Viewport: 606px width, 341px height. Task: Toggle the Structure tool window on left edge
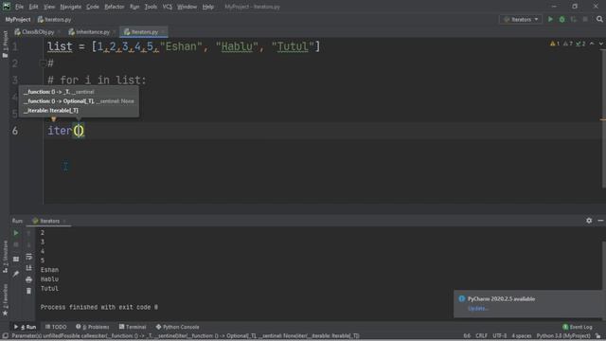tap(5, 257)
